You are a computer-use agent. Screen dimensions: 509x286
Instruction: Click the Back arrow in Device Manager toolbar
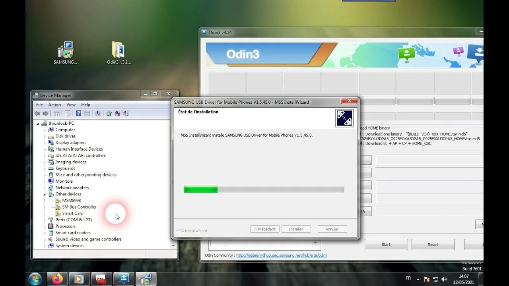tap(37, 114)
